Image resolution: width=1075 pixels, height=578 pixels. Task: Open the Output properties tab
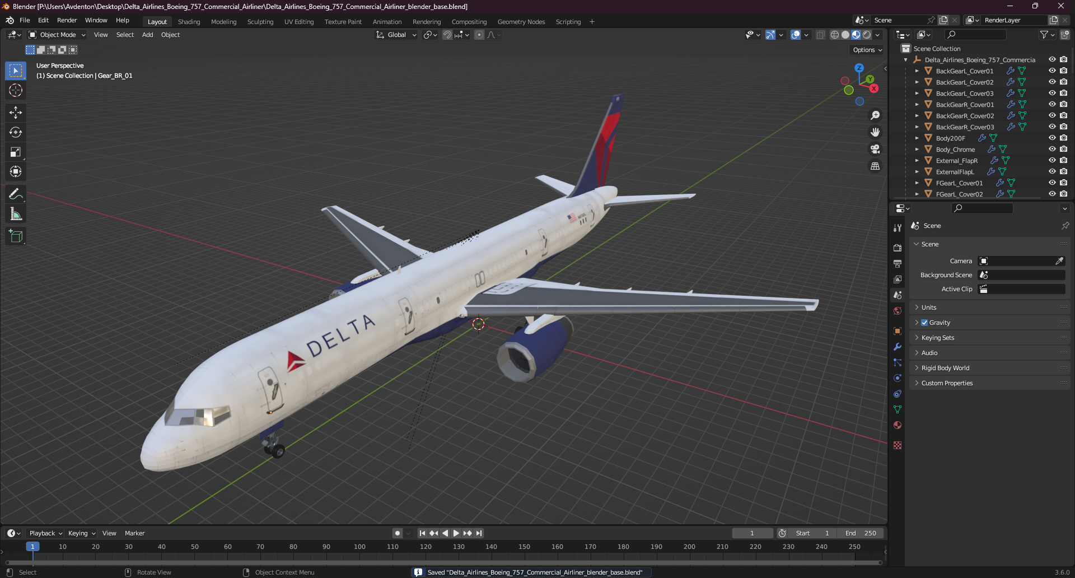click(x=898, y=263)
